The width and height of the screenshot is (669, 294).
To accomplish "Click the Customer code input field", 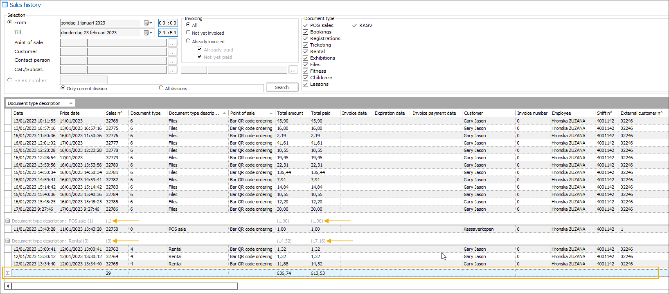I will [73, 52].
